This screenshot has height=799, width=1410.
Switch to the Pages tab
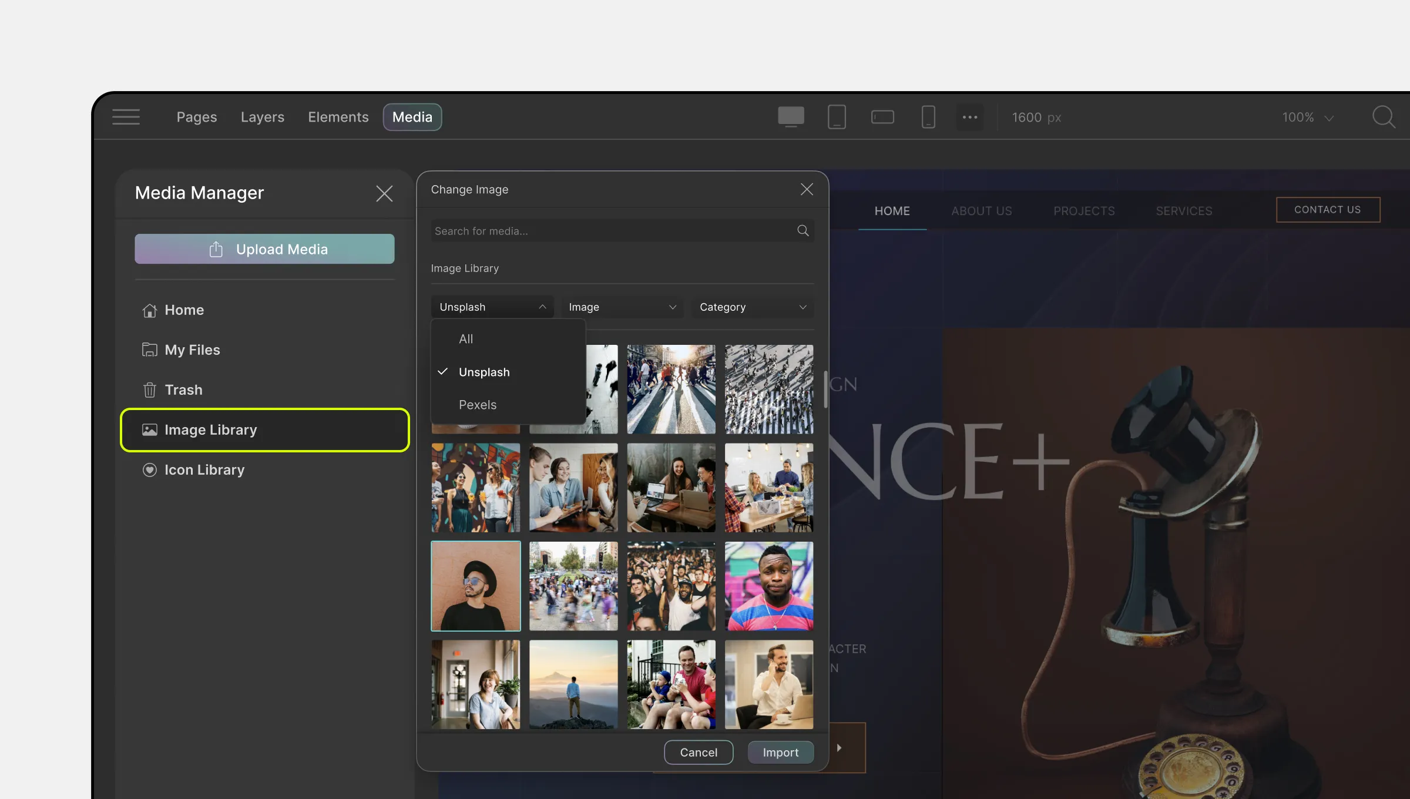(197, 116)
